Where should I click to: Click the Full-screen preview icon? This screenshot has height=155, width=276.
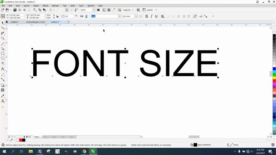pos(98,10)
